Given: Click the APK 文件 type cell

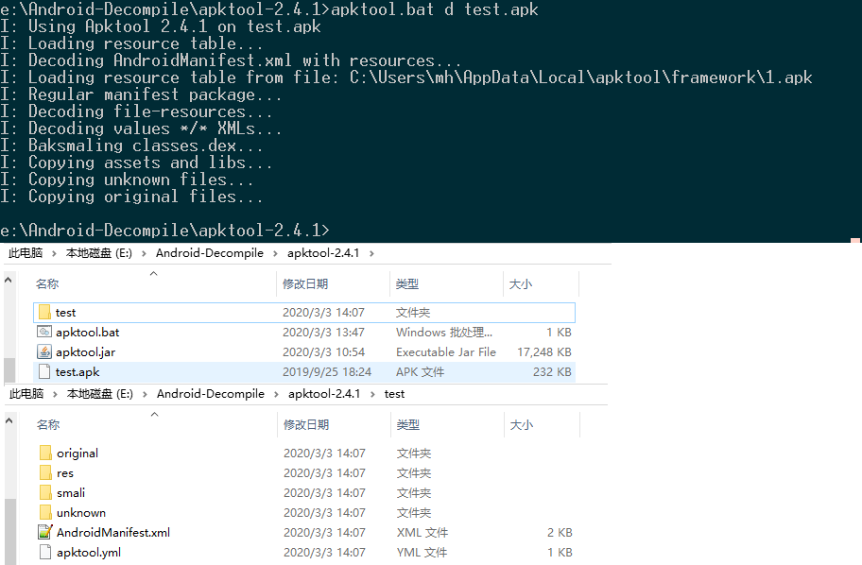Looking at the screenshot, I should (420, 371).
